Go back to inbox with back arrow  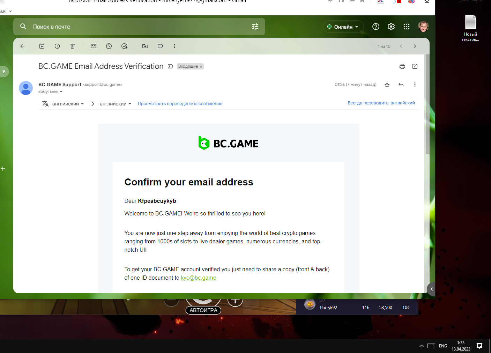22,46
